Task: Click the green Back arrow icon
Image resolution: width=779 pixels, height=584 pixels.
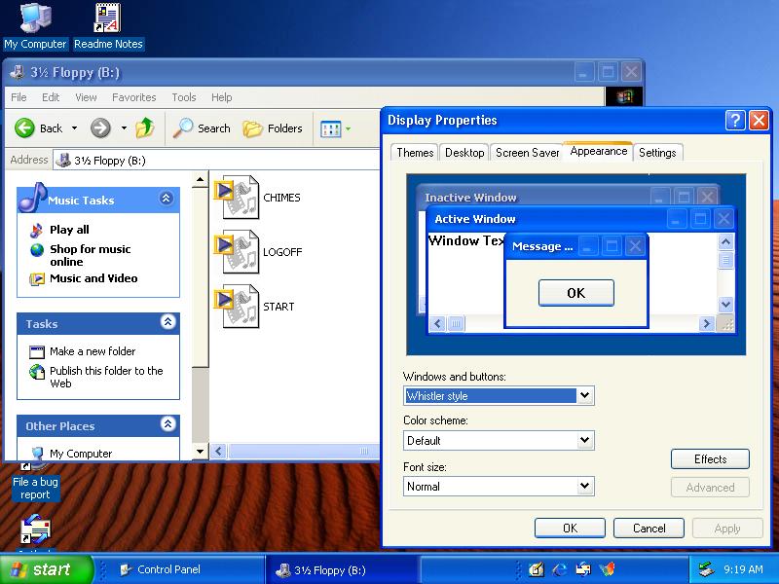Action: pyautogui.click(x=24, y=128)
